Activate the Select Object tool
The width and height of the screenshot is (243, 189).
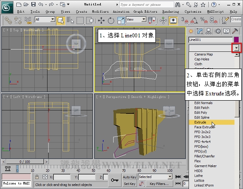tap(61, 20)
